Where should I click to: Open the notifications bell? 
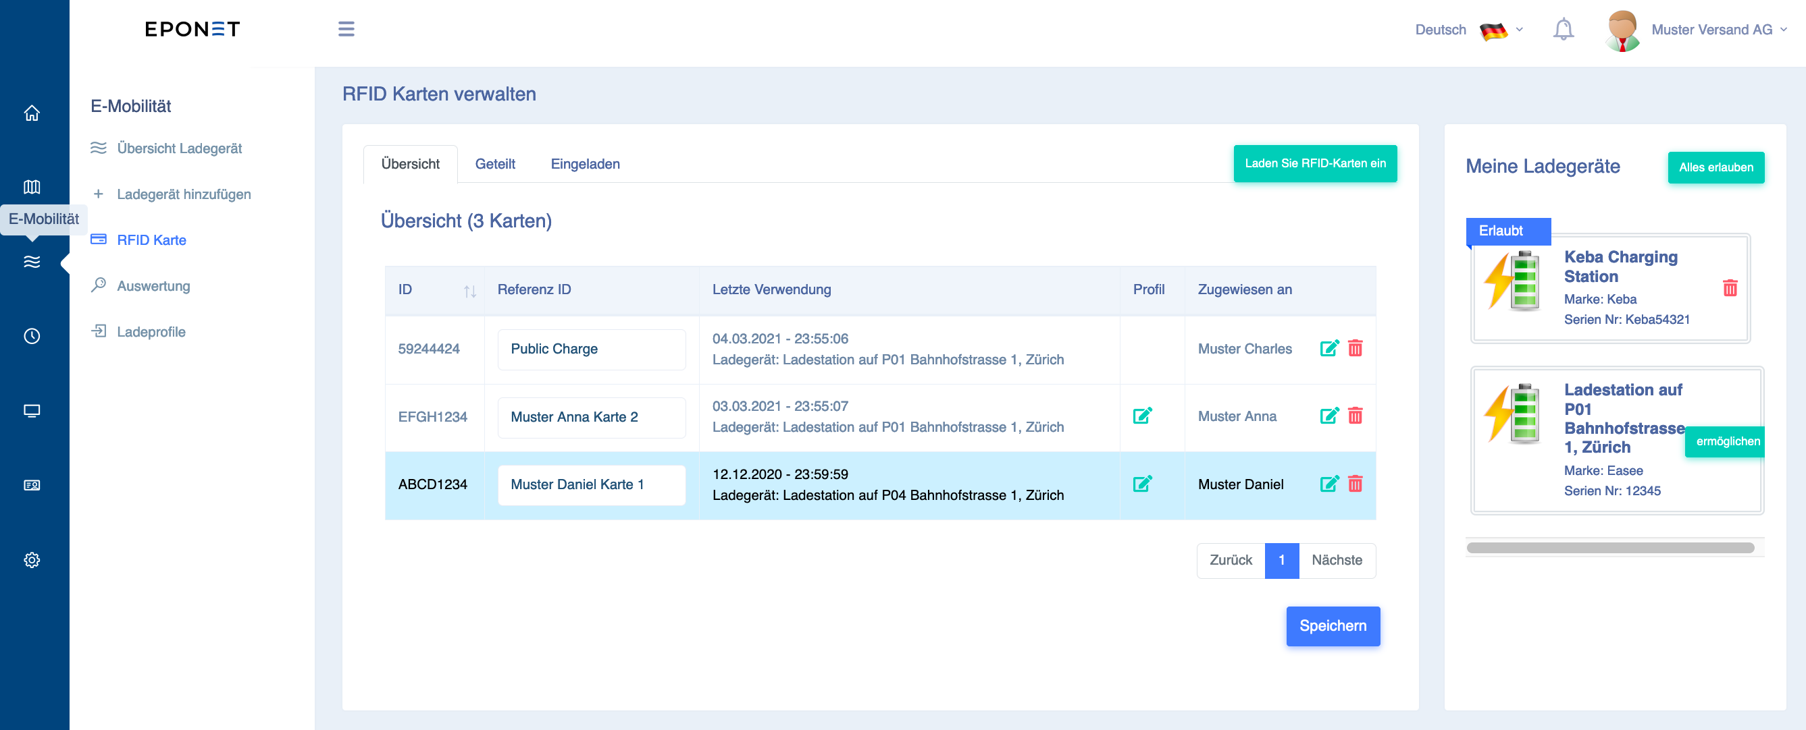coord(1564,30)
